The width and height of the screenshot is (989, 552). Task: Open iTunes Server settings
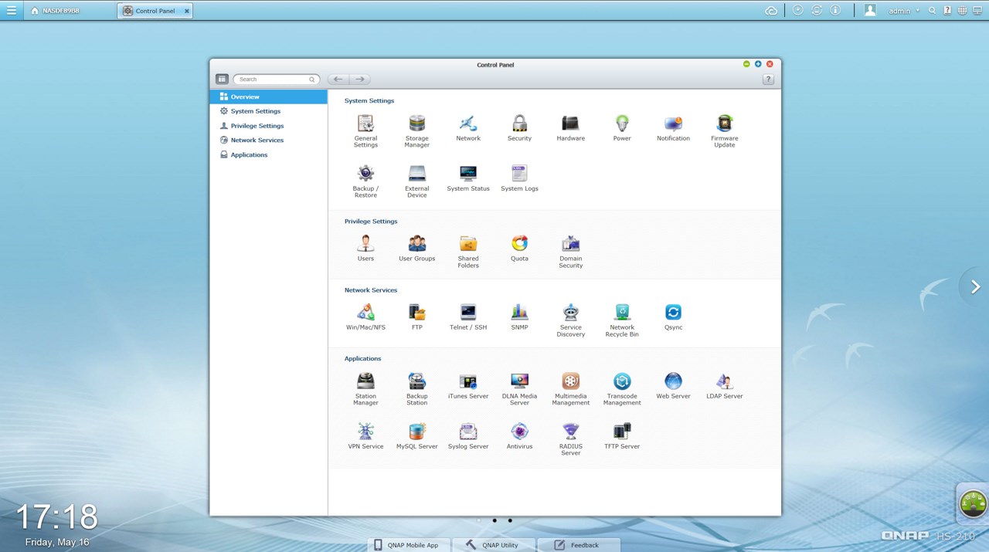pyautogui.click(x=468, y=385)
